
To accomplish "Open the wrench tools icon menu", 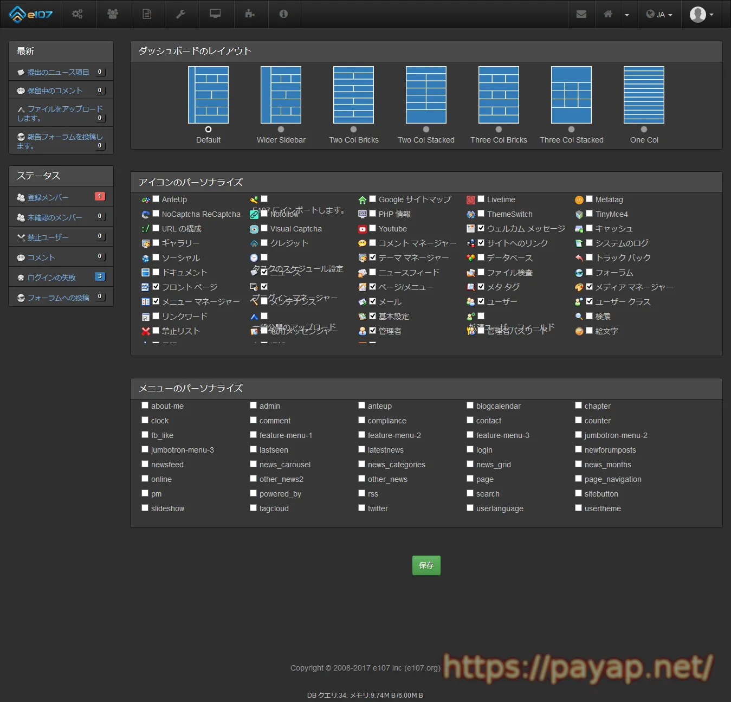I will pyautogui.click(x=181, y=14).
